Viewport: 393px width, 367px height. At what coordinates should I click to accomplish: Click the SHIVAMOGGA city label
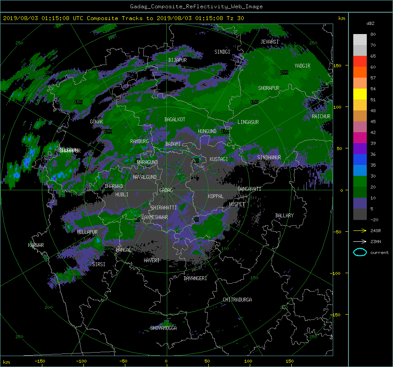pos(163,328)
